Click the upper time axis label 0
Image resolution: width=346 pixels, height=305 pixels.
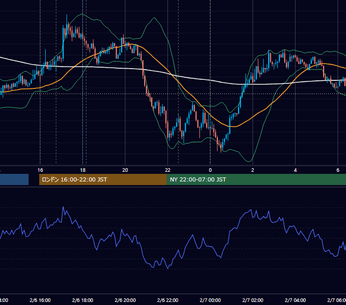point(210,170)
